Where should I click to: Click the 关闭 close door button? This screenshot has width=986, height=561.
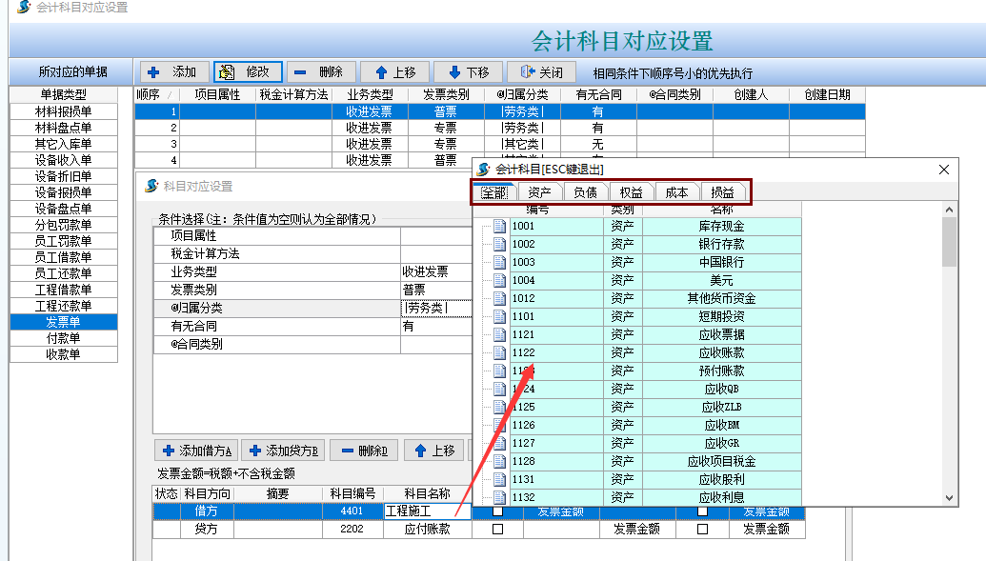541,72
